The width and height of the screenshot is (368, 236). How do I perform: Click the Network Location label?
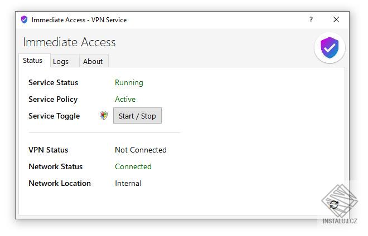point(59,183)
